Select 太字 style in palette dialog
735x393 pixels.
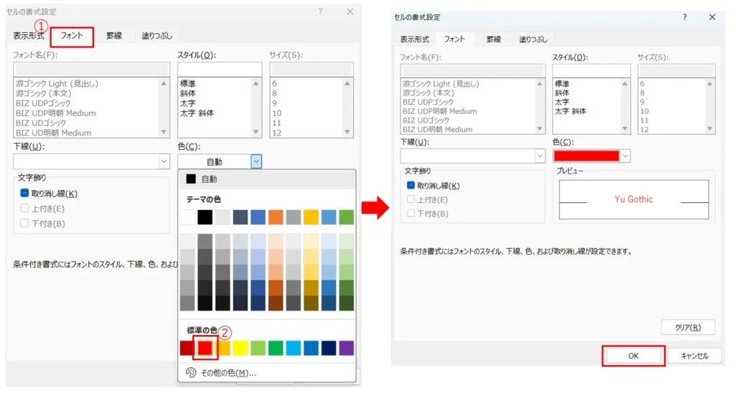[188, 103]
